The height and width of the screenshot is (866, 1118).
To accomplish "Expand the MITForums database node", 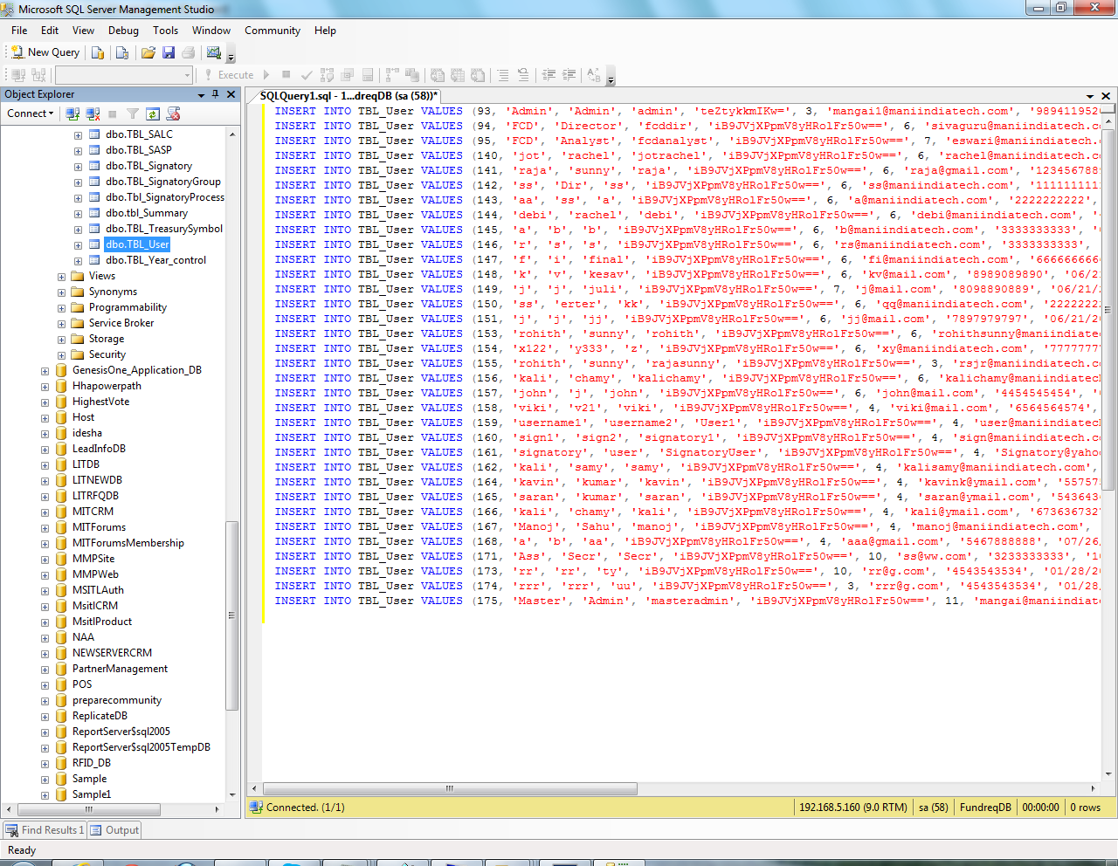I will 45,528.
